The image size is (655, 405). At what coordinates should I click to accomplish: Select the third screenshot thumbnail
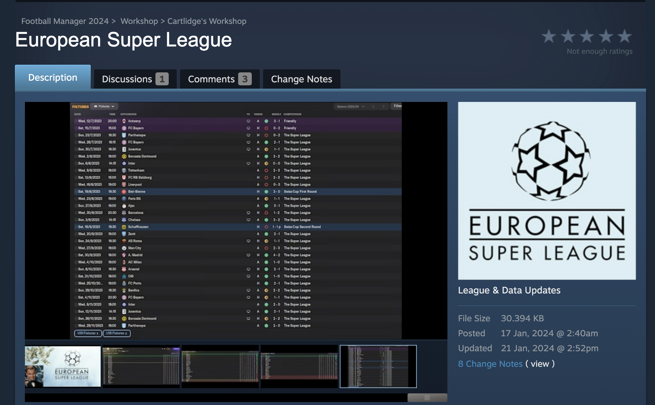pyautogui.click(x=220, y=366)
